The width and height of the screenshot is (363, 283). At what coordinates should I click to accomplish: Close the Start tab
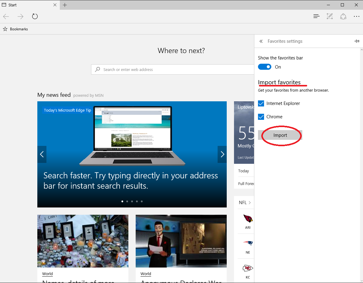(x=55, y=5)
